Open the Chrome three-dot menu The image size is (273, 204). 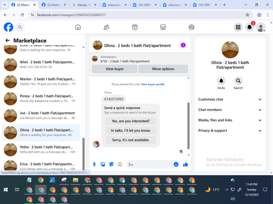[268, 15]
